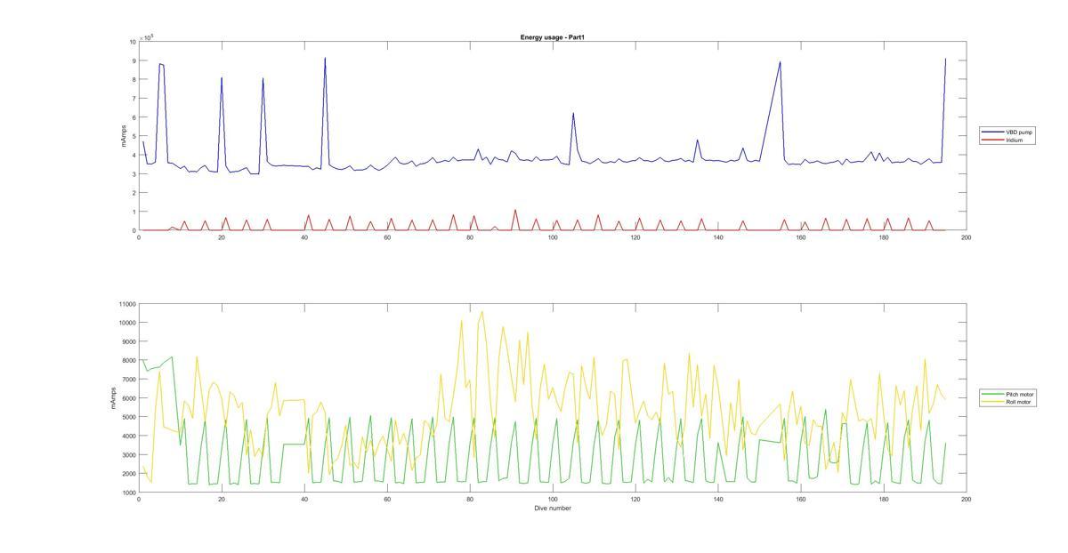Click the '×10^5' exponent label above the y-axis
The width and height of the screenshot is (1068, 553).
click(147, 37)
